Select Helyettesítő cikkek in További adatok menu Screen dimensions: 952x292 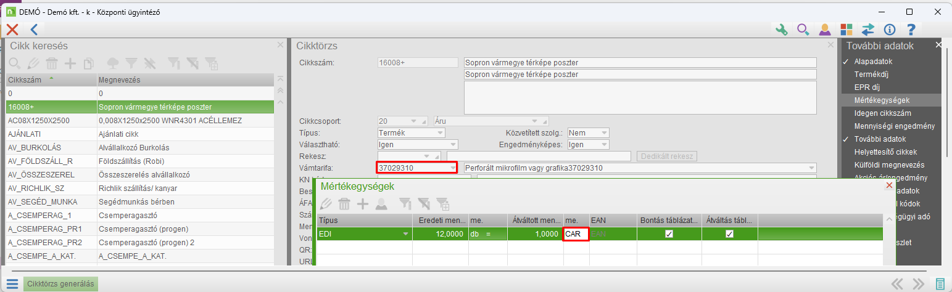[885, 152]
